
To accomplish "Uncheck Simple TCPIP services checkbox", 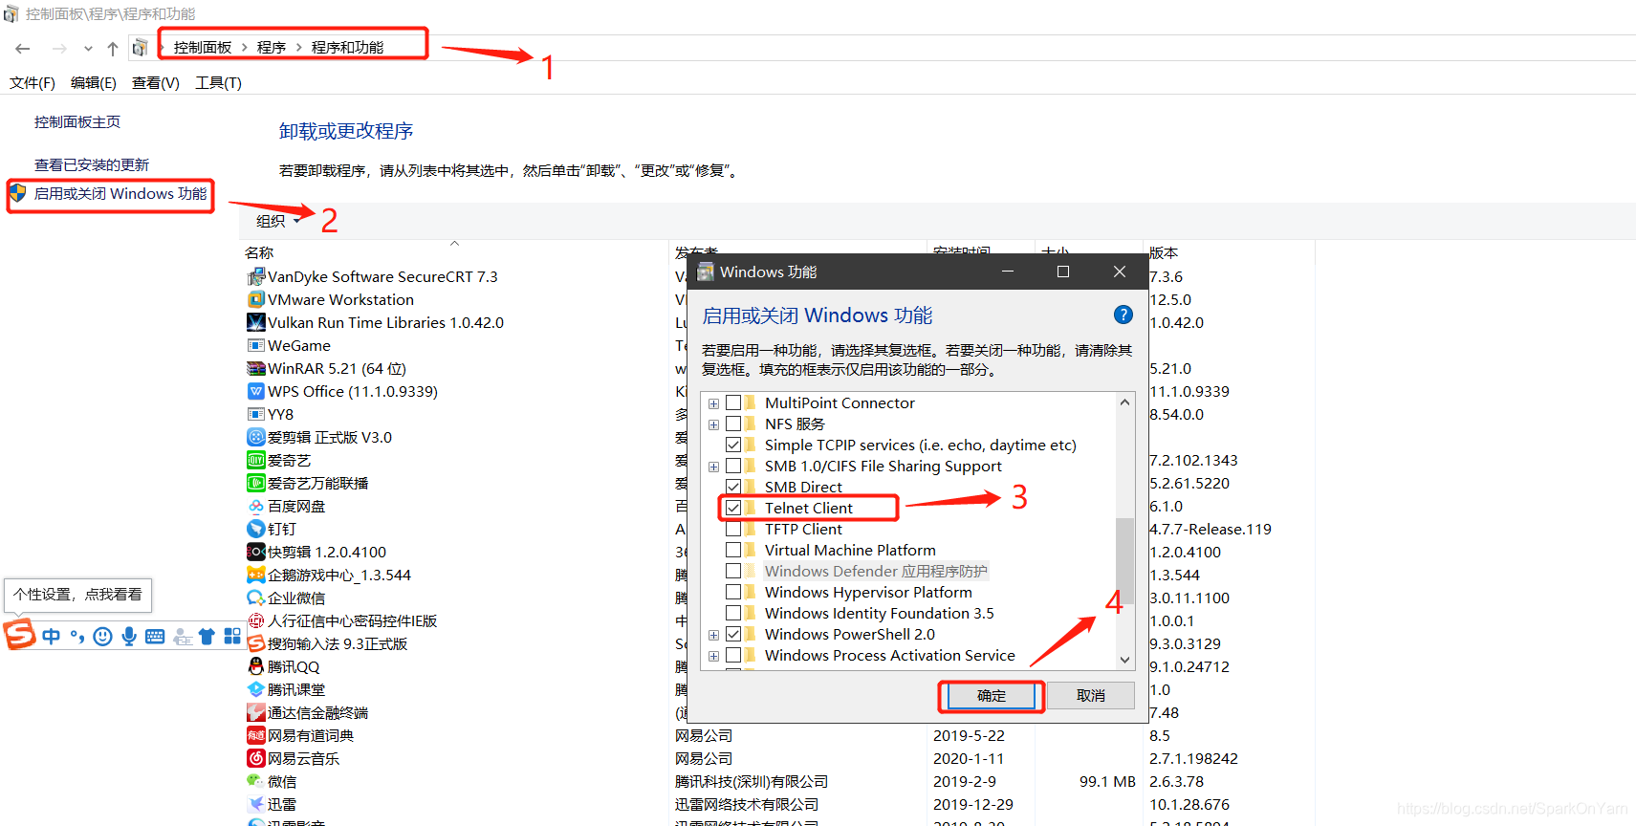I will pos(733,446).
